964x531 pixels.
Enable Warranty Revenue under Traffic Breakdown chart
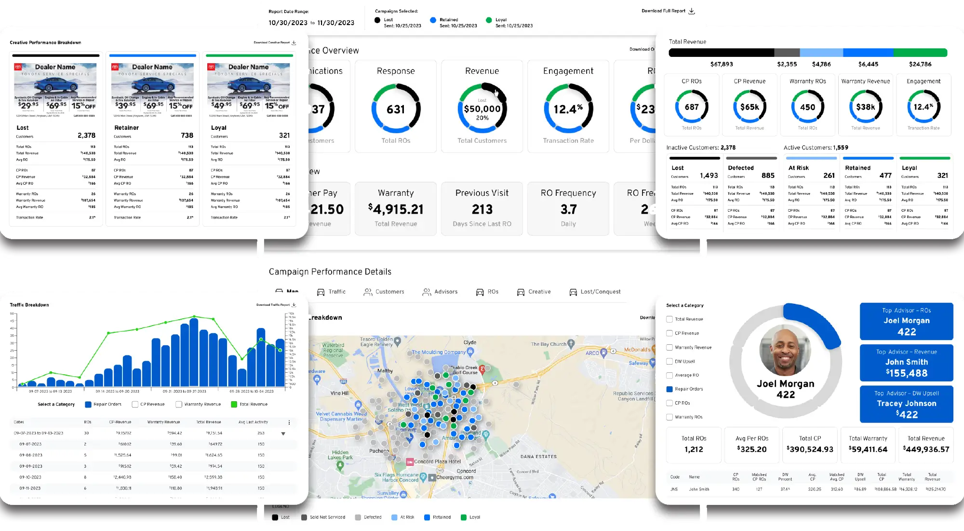[179, 405]
